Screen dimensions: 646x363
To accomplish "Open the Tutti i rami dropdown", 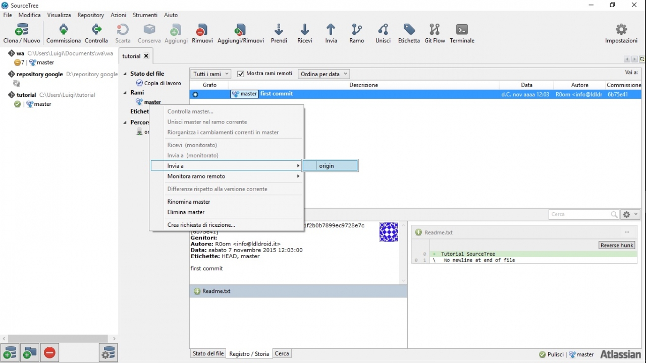I will coord(211,74).
